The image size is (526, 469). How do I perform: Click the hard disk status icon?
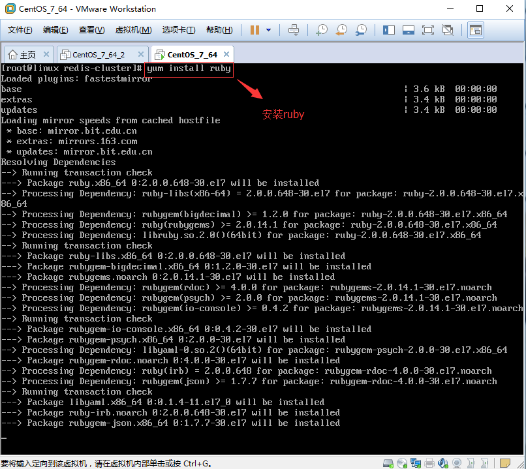388,463
